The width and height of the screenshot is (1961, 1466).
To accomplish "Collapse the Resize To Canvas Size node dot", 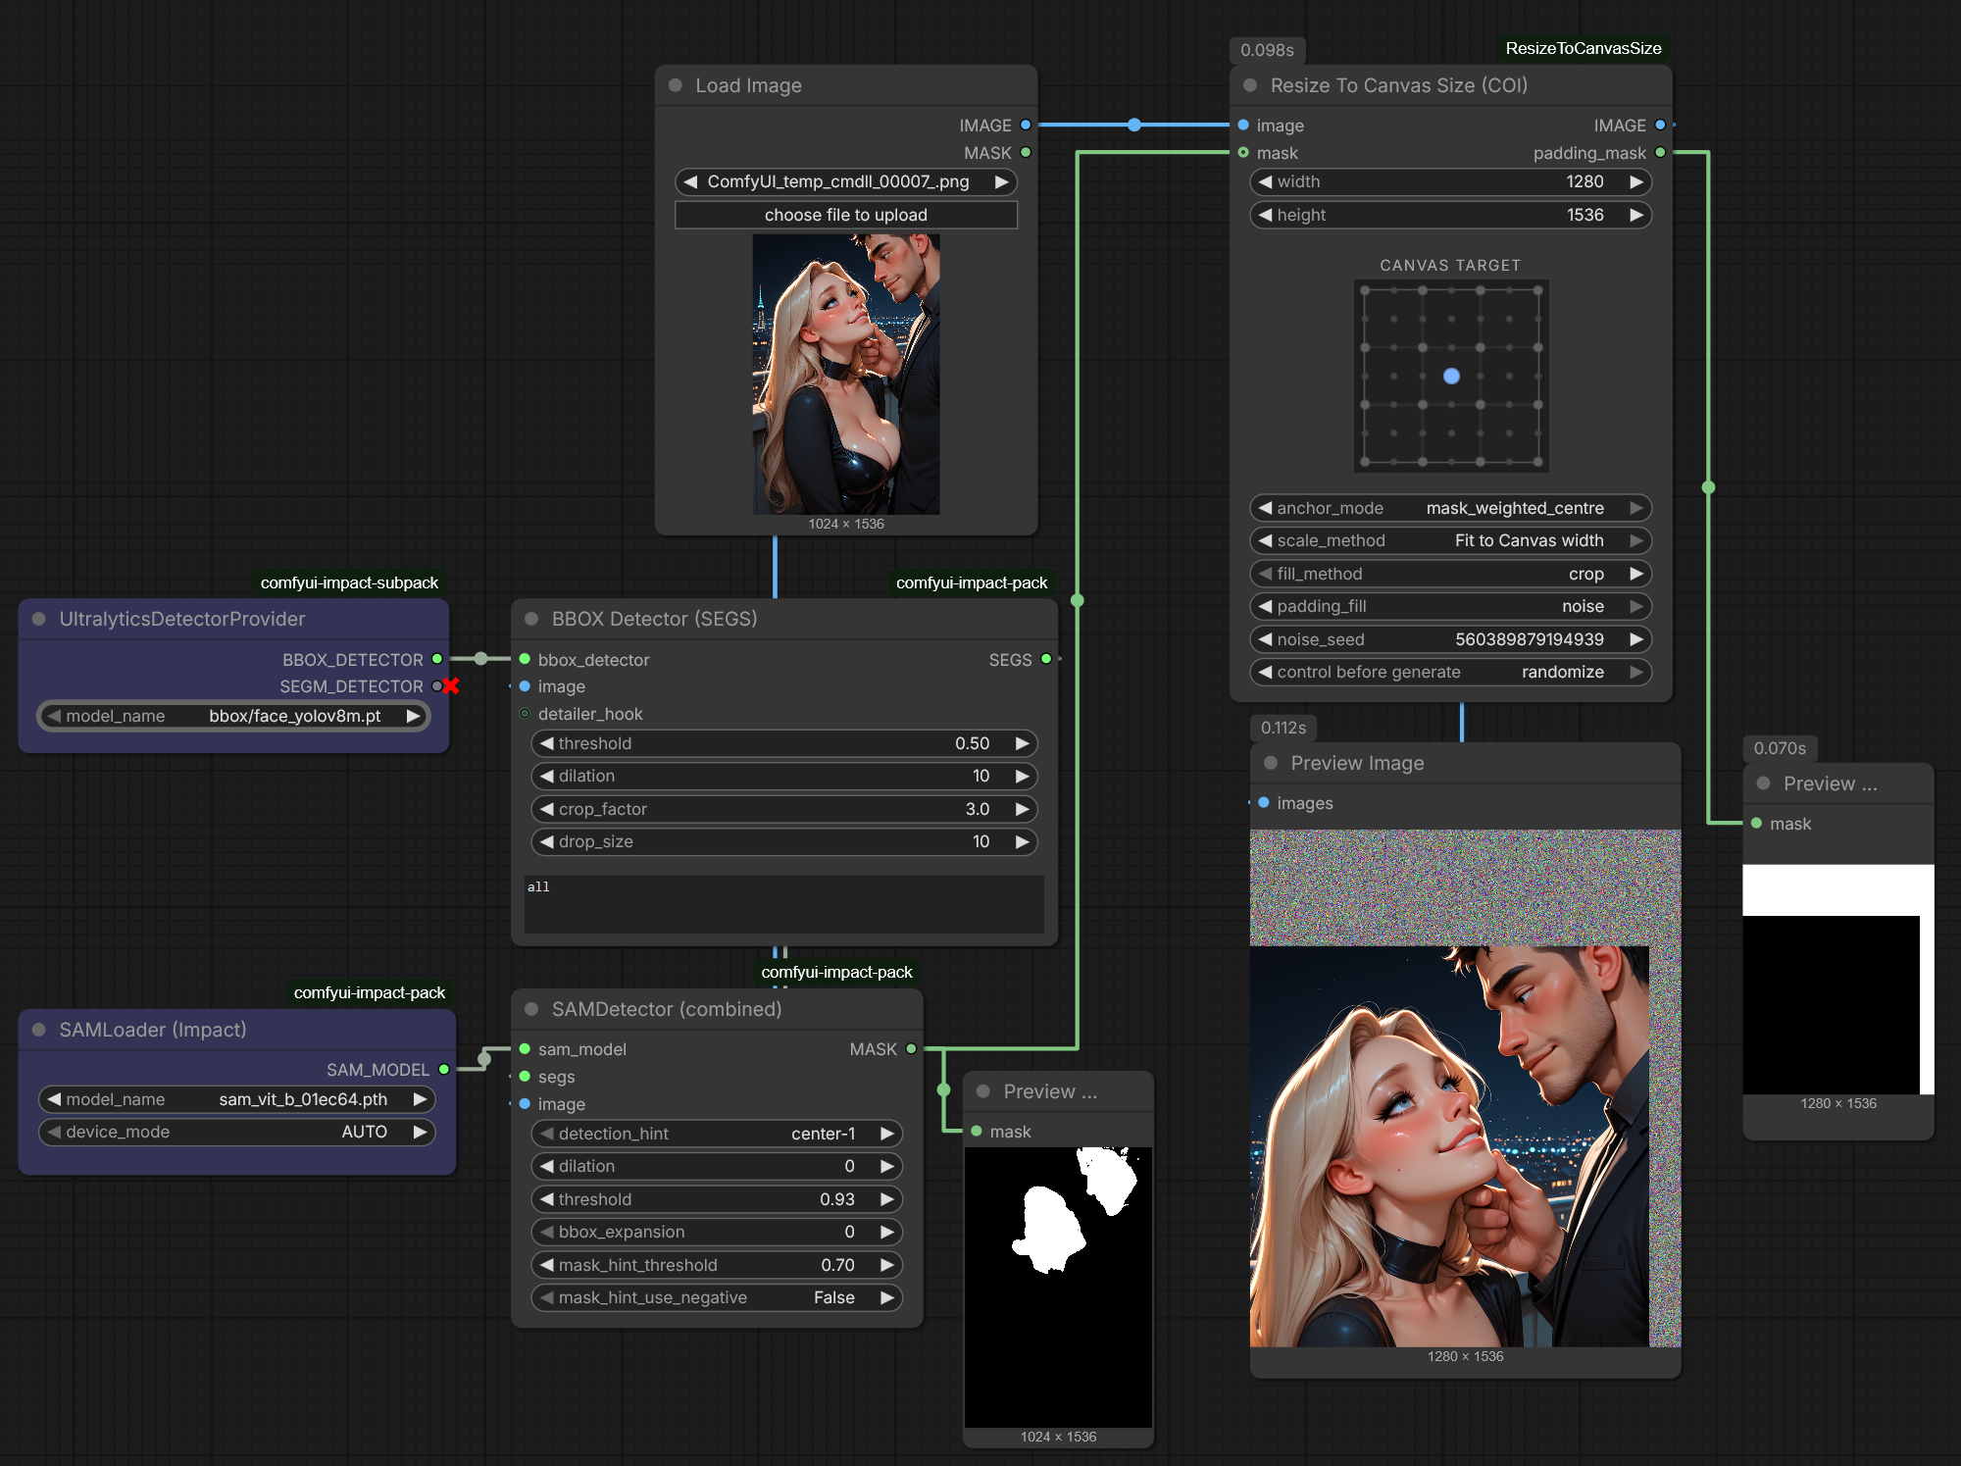I will pyautogui.click(x=1250, y=85).
